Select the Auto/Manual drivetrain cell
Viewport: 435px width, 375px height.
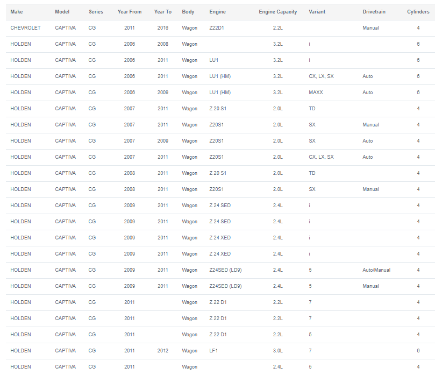coord(376,270)
